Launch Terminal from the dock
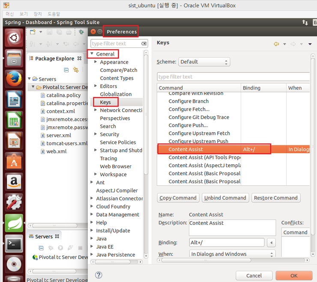 point(14,244)
